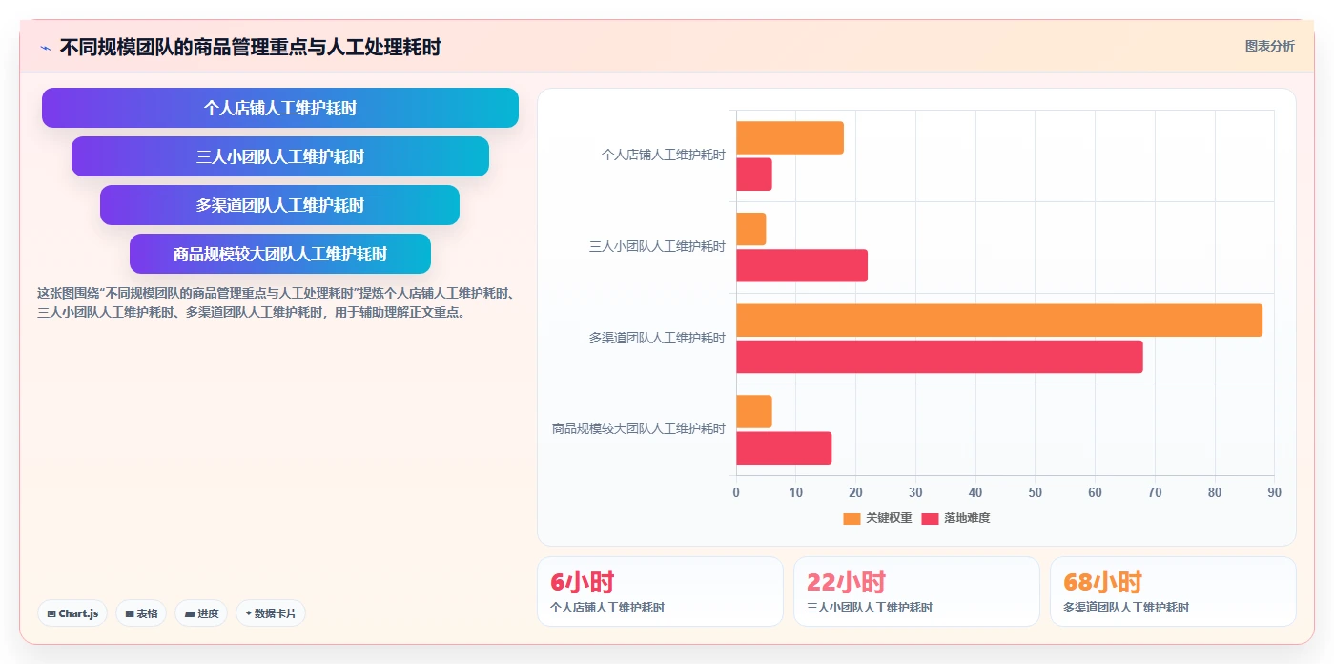Click the x-axis tick label 0
This screenshot has height=664, width=1334.
pyautogui.click(x=735, y=493)
